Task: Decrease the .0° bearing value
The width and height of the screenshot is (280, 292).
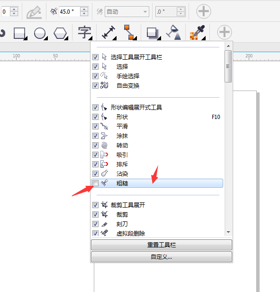Action: point(181,14)
